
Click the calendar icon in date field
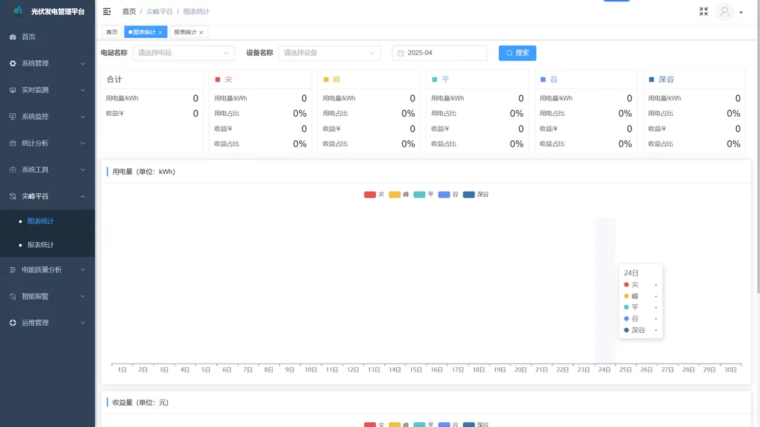click(401, 53)
